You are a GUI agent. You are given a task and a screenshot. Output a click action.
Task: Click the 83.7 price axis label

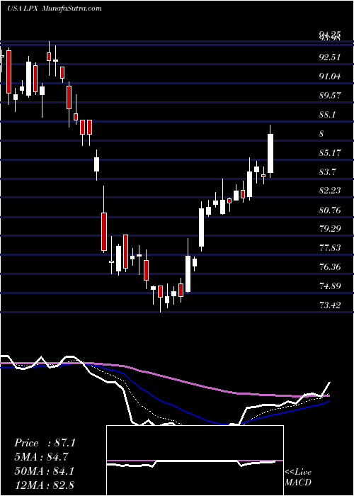point(327,171)
